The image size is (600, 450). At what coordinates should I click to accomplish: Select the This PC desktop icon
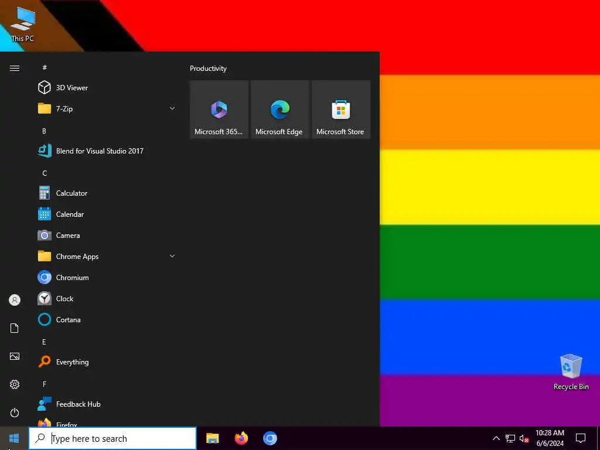[x=23, y=23]
